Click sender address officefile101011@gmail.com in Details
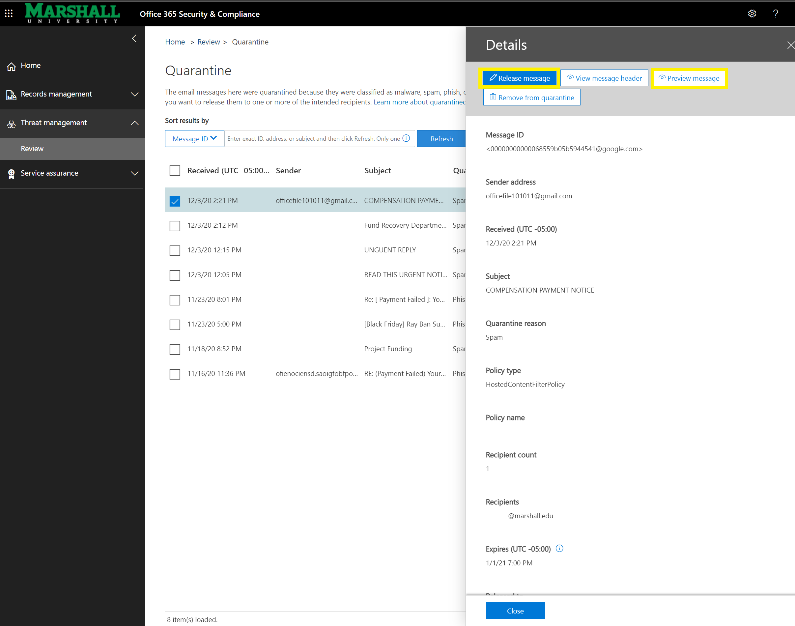Image resolution: width=795 pixels, height=626 pixels. [528, 196]
